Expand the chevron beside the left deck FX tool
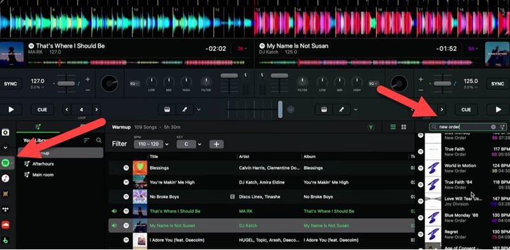510x250 pixels. click(199, 110)
